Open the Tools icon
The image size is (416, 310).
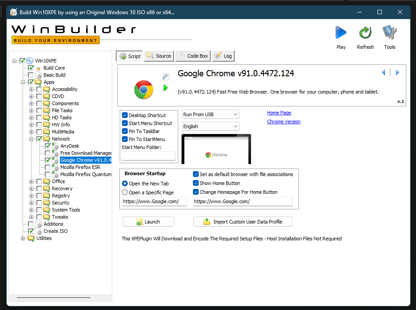[x=389, y=32]
